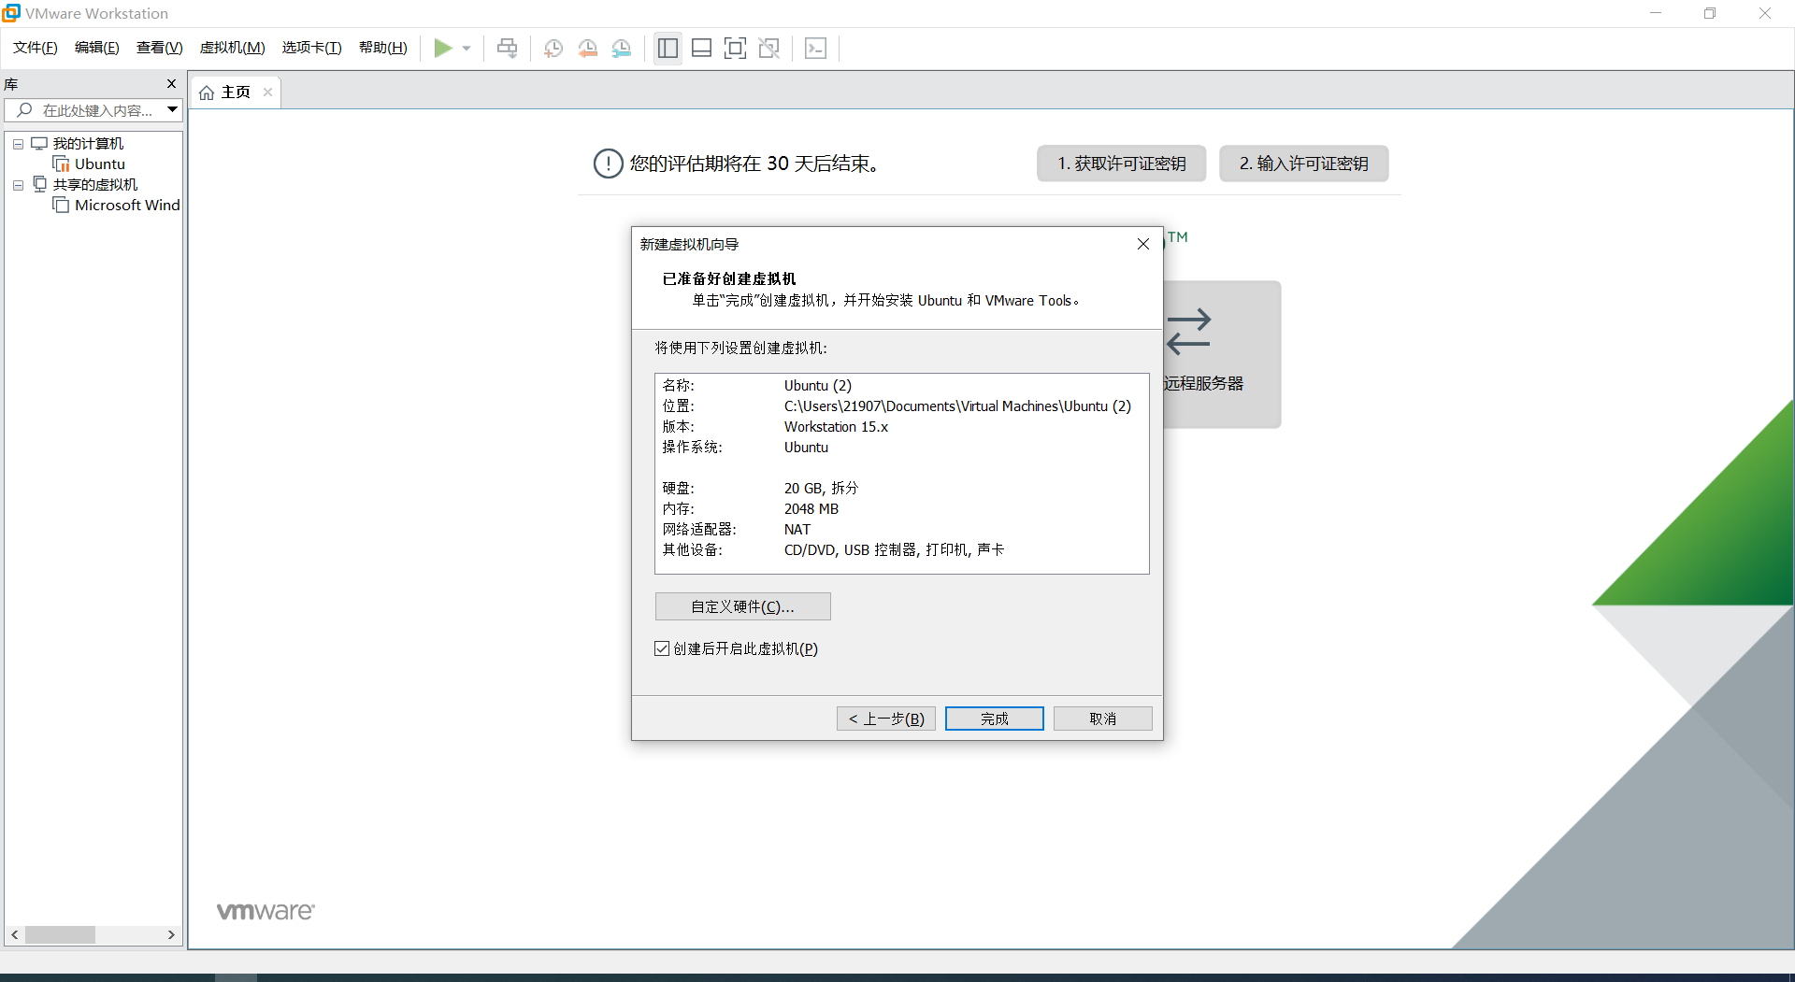Enable the open VM after creation checkbox
The image size is (1795, 982).
[661, 648]
